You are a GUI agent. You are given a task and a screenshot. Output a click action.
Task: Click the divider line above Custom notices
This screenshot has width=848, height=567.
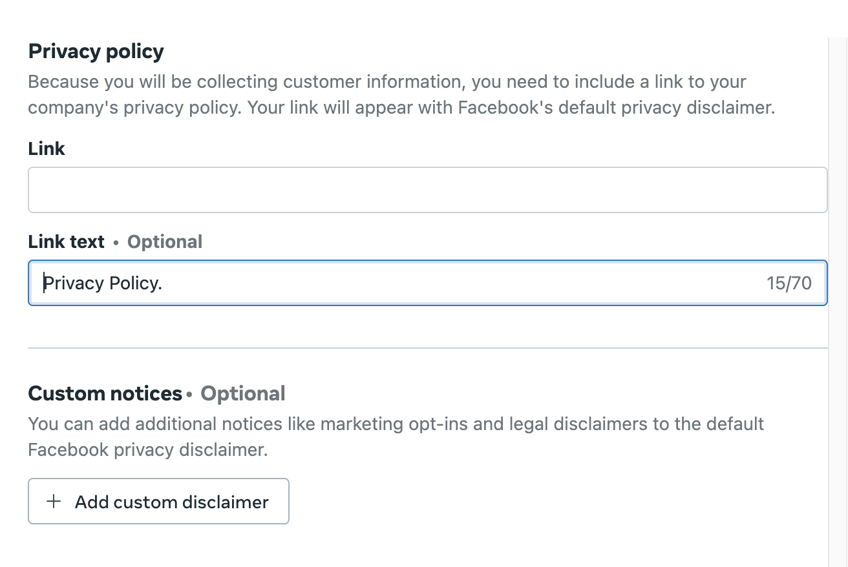point(427,348)
